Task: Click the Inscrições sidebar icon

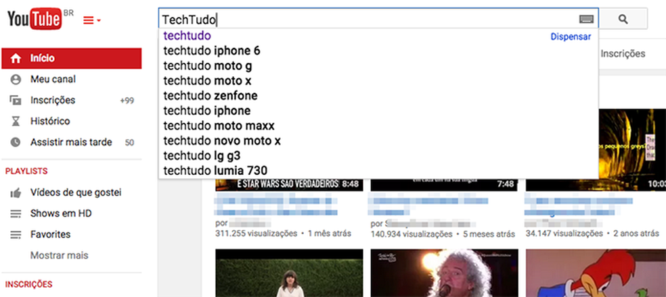Action: 16,101
